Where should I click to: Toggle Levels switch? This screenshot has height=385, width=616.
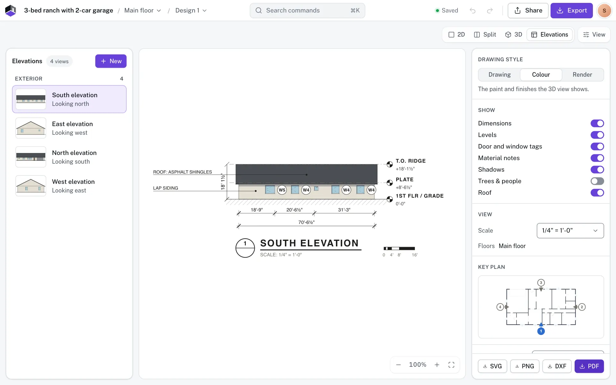(x=597, y=135)
